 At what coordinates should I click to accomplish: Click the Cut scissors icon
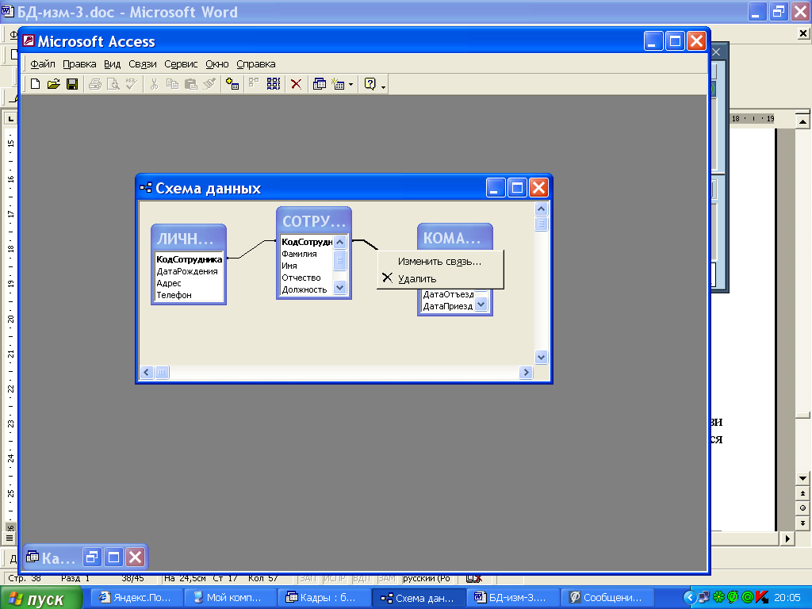click(154, 84)
